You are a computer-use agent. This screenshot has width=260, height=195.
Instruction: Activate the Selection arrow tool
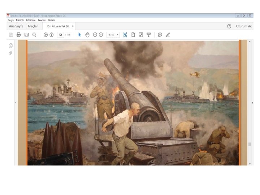click(x=79, y=35)
